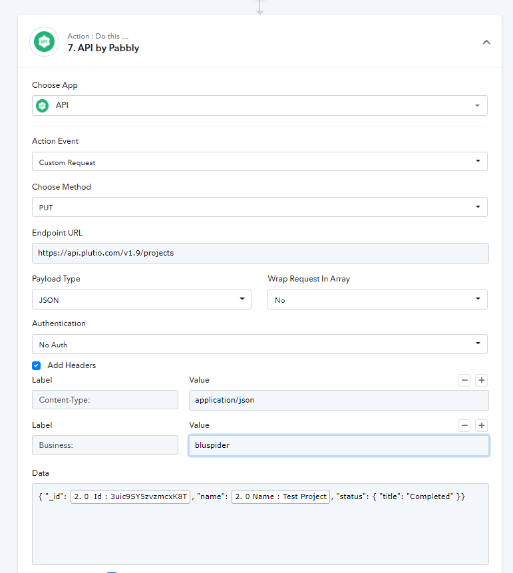Click the mapped Name Test Project token
The height and width of the screenshot is (573, 513).
click(281, 496)
